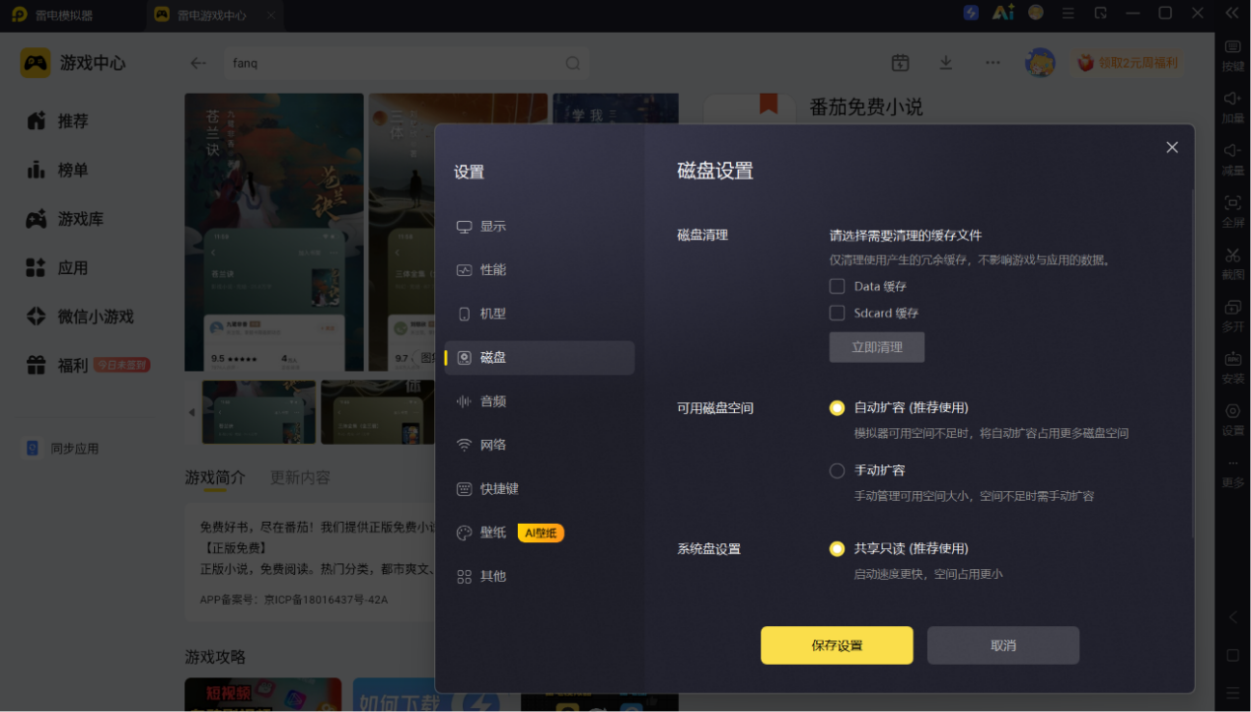Go back with the arrow beside search
The height and width of the screenshot is (712, 1251).
pyautogui.click(x=198, y=63)
